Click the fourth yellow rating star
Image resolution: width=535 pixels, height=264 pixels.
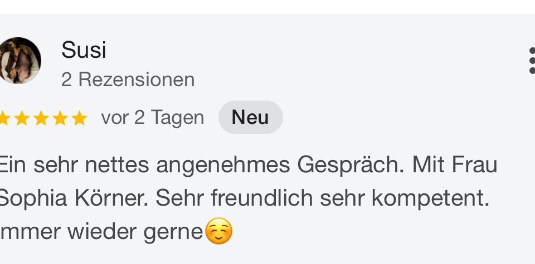coord(60,118)
